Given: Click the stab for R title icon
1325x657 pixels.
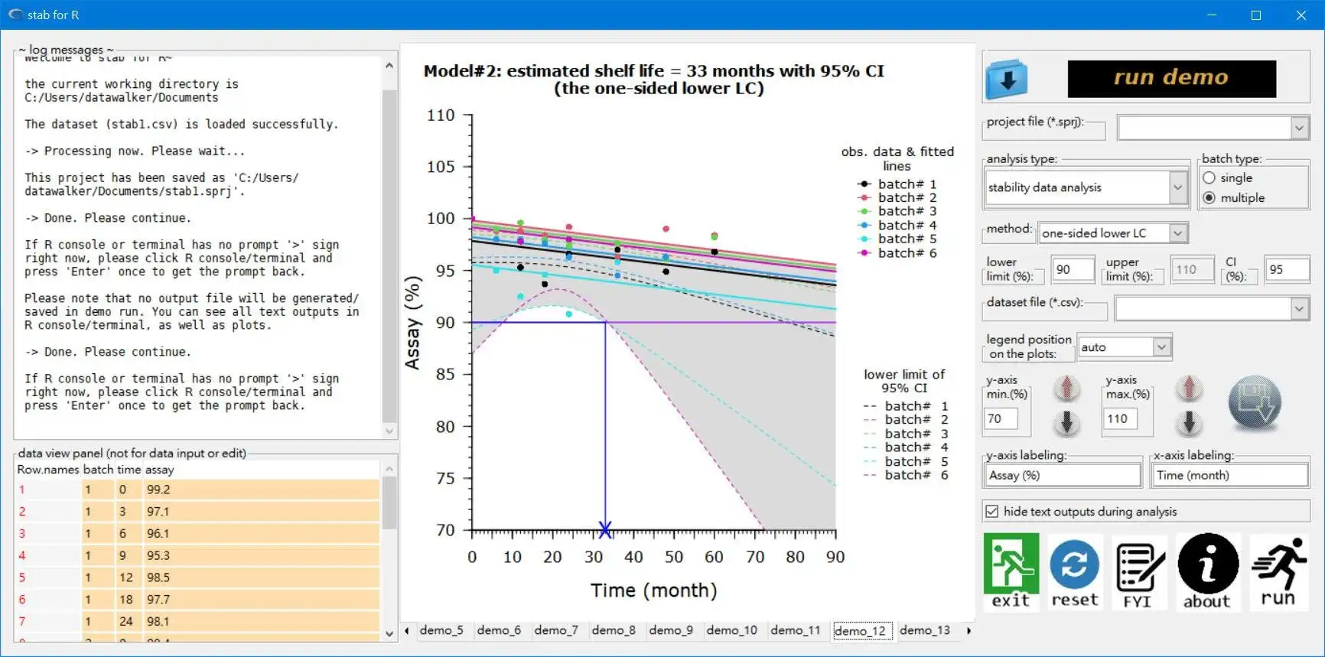Looking at the screenshot, I should 15,15.
